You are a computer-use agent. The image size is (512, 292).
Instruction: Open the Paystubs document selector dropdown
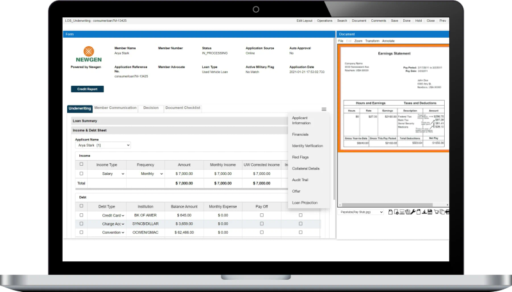click(360, 212)
